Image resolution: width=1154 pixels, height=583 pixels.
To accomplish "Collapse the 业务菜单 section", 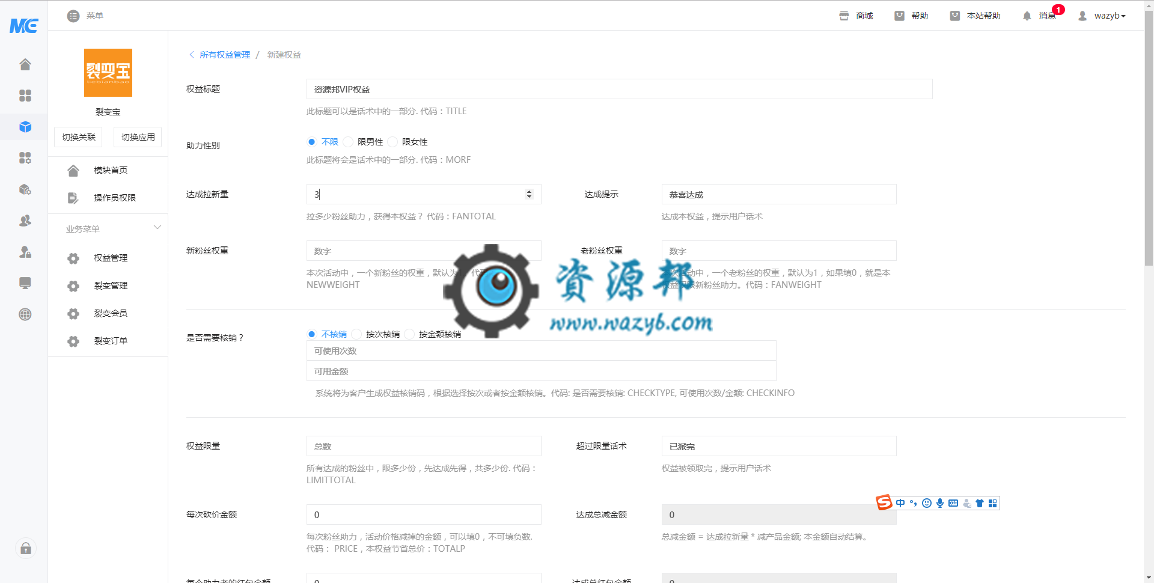I will pos(157,228).
